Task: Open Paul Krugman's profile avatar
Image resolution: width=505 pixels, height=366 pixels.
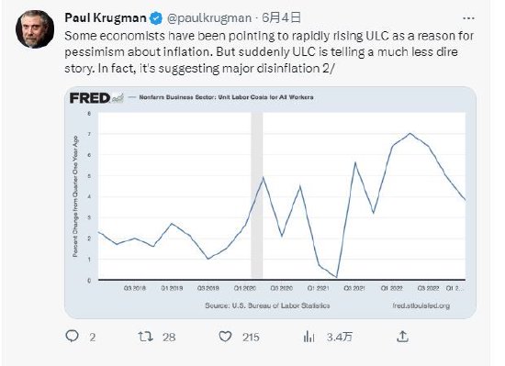Action: coord(35,29)
